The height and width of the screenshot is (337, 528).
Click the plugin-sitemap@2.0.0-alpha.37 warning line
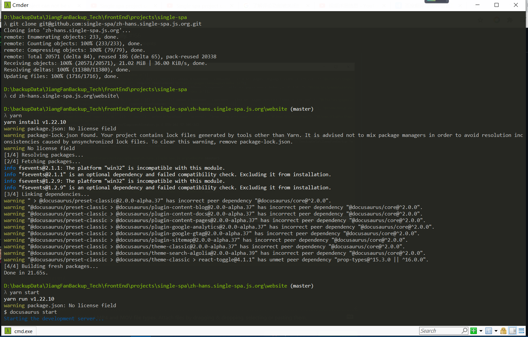(x=206, y=240)
